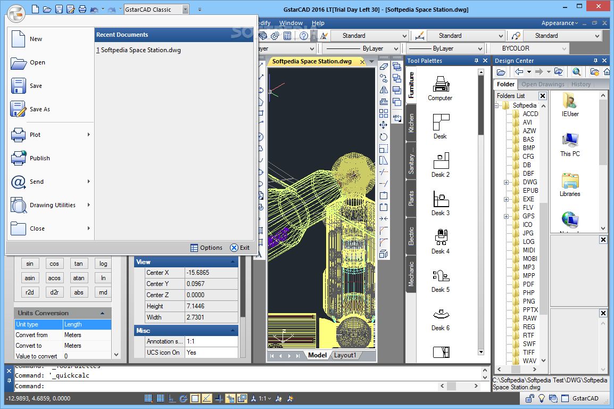Image resolution: width=614 pixels, height=409 pixels.
Task: Click the command line input field
Action: coord(225,386)
